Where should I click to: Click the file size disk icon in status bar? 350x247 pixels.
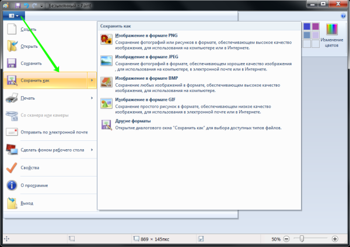pos(201,239)
